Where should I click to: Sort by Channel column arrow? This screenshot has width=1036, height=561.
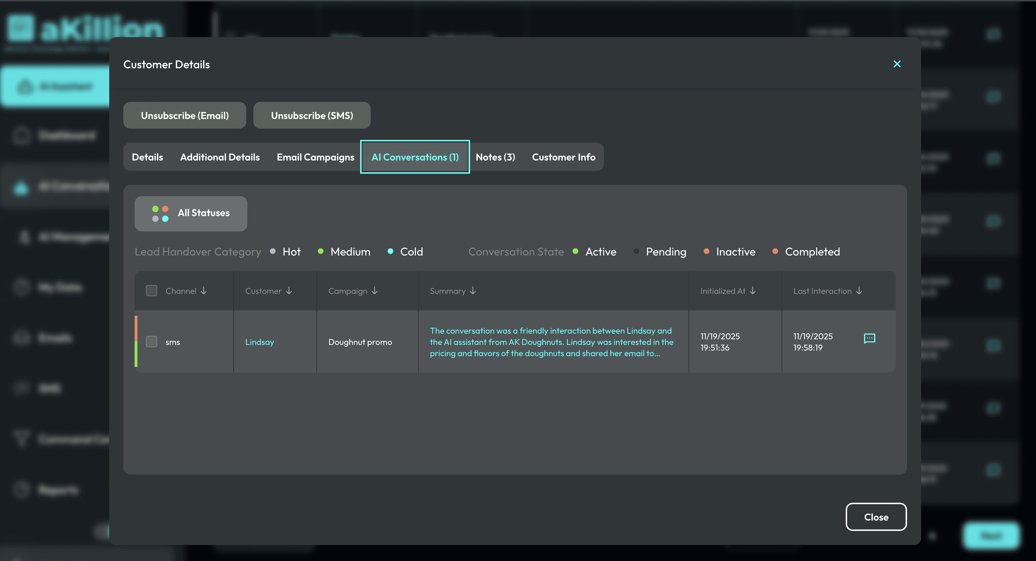pos(204,290)
